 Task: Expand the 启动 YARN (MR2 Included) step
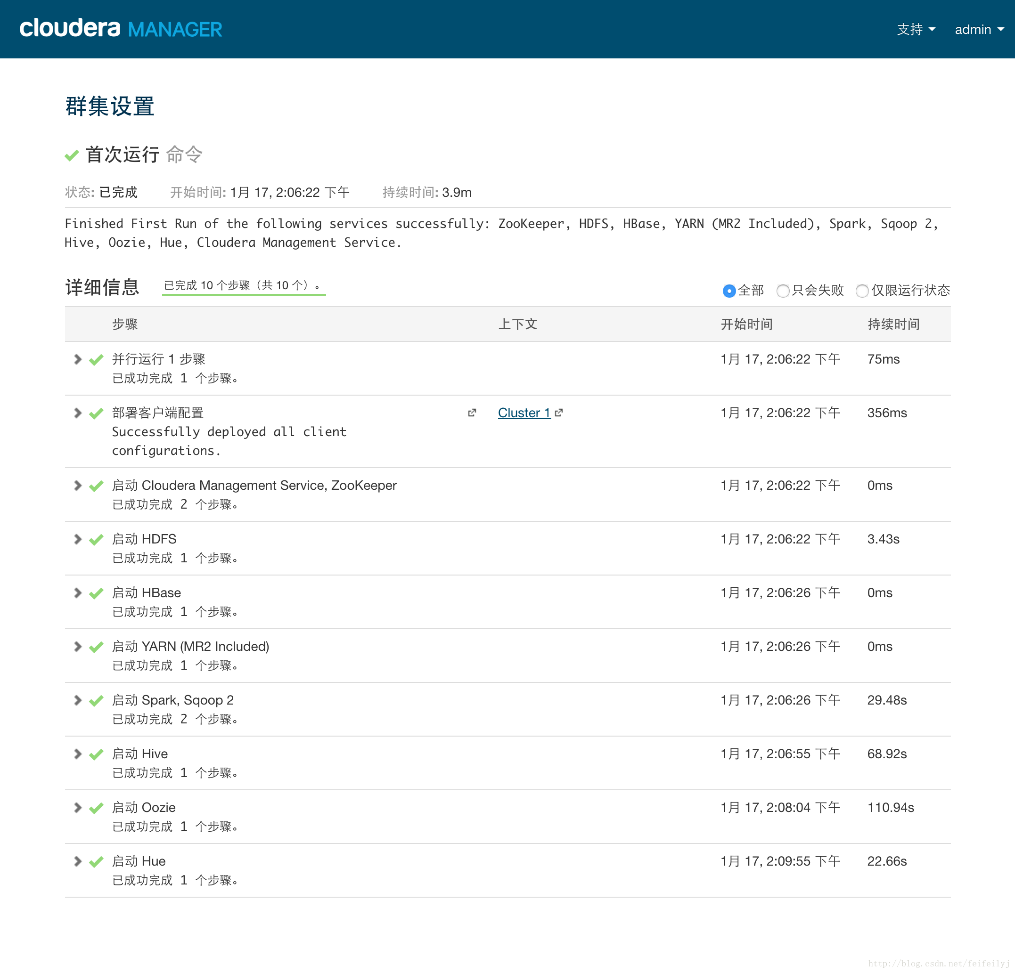(x=78, y=647)
